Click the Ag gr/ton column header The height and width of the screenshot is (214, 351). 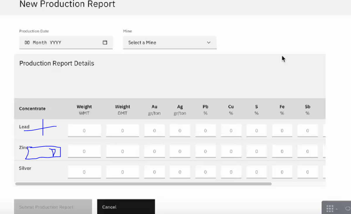coord(180,110)
